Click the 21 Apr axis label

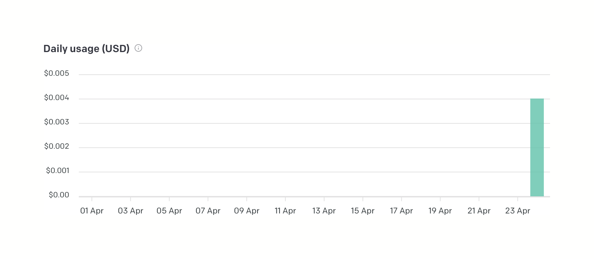coord(479,211)
